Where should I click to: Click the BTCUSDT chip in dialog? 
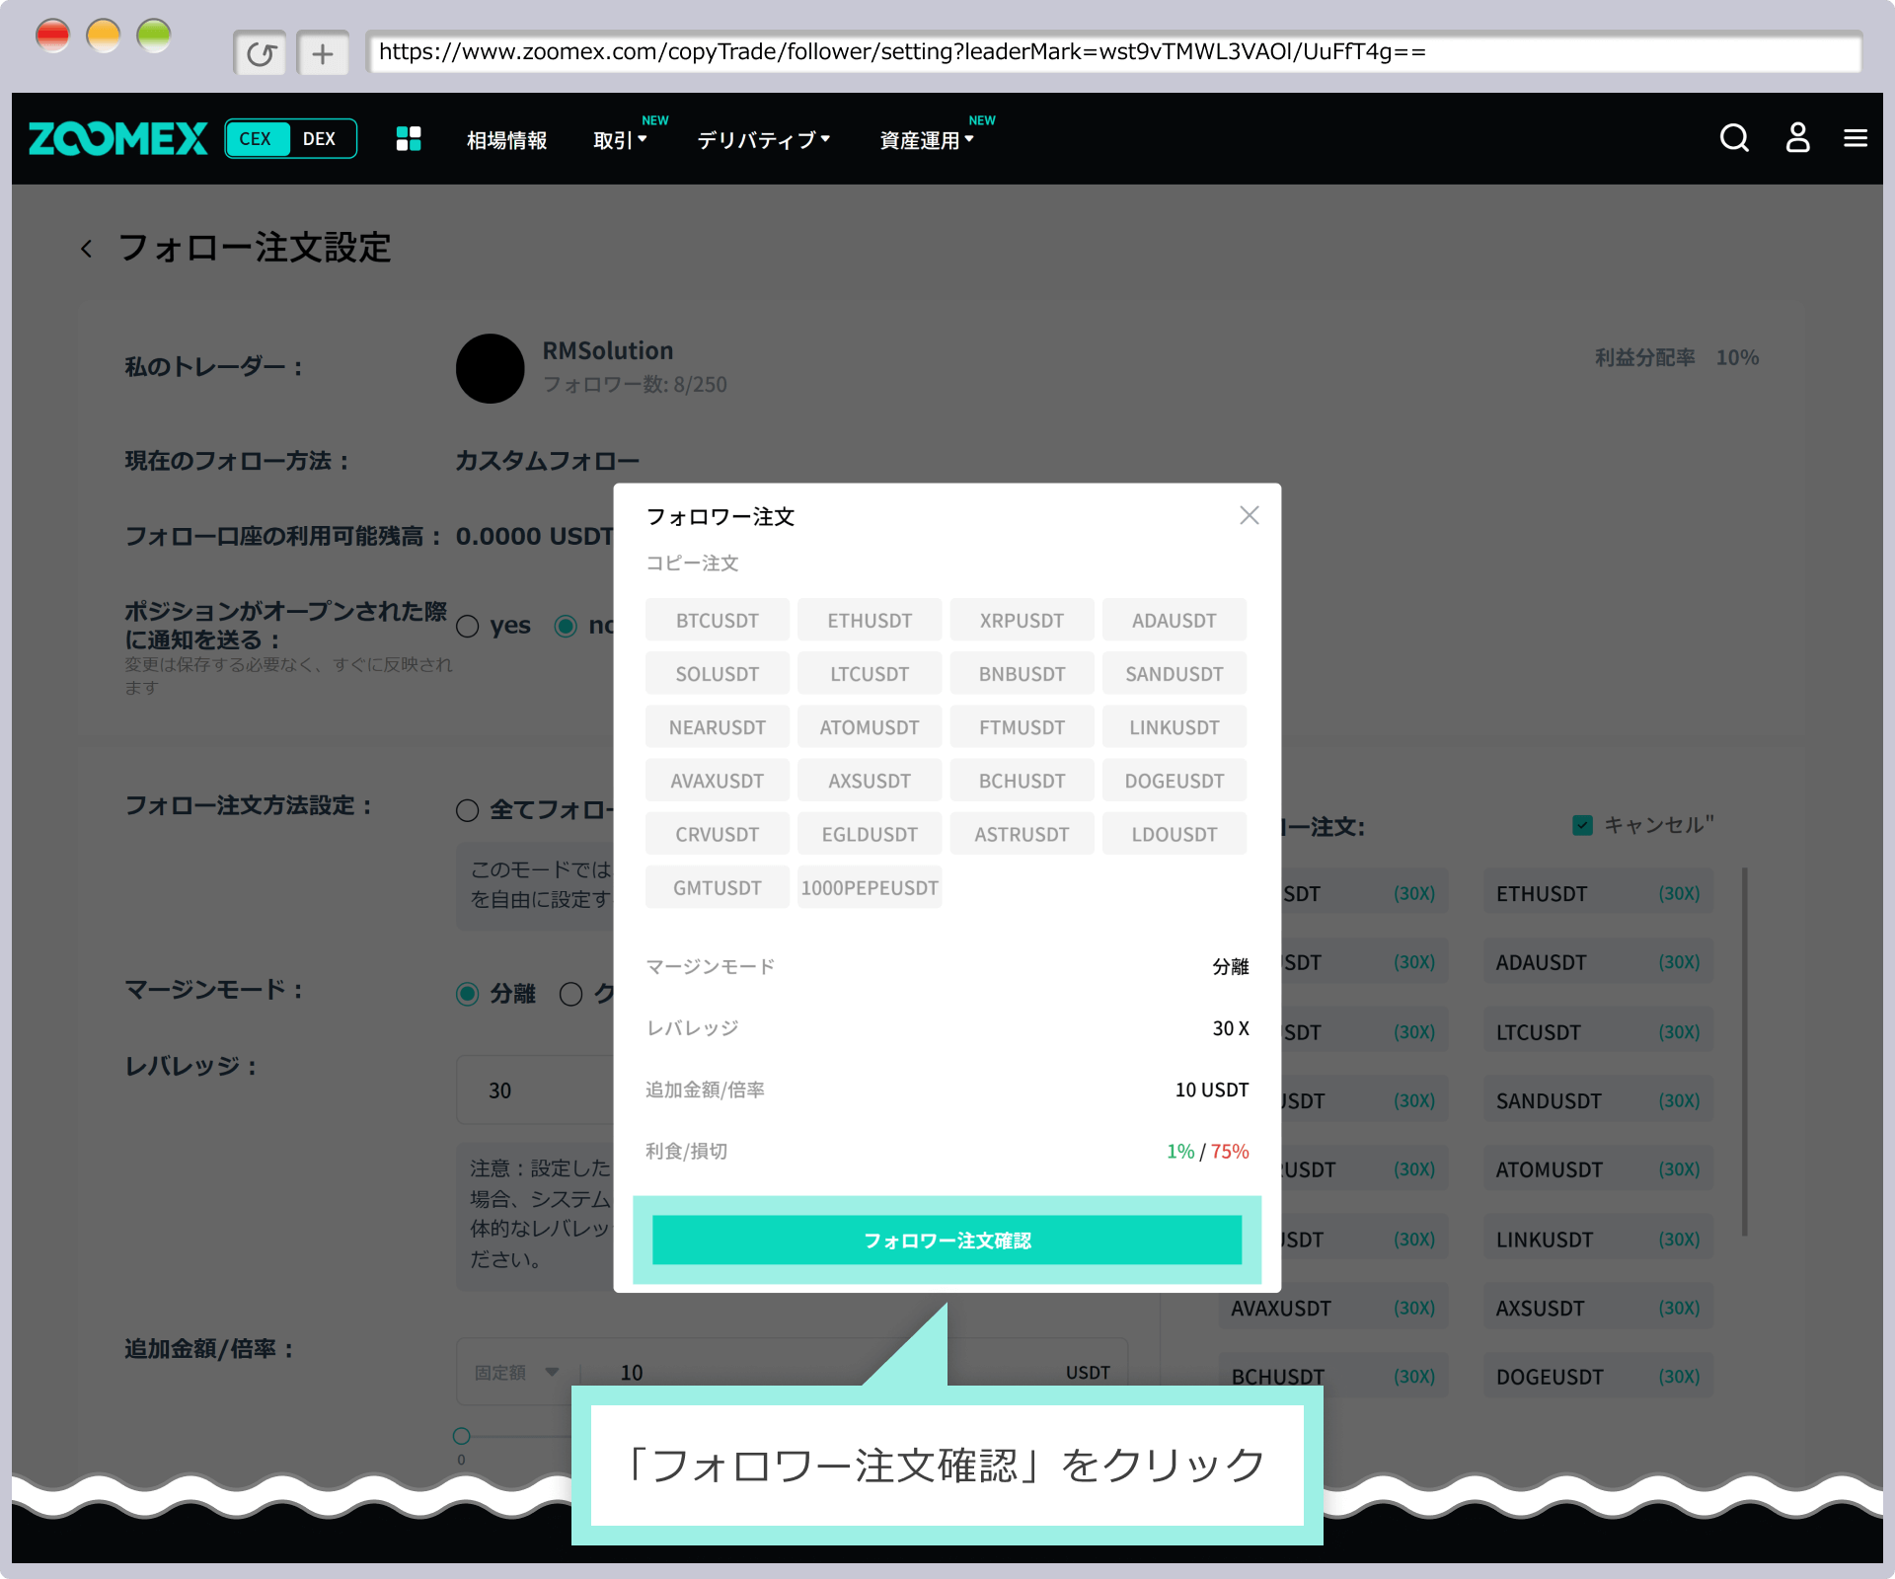(718, 621)
